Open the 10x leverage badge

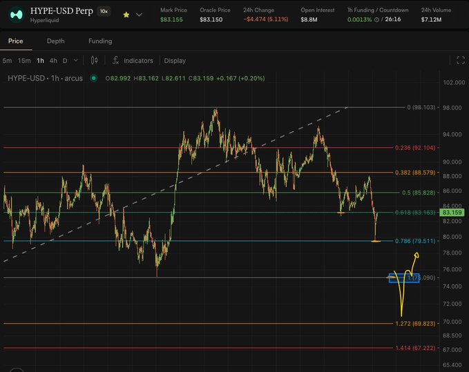pyautogui.click(x=104, y=11)
